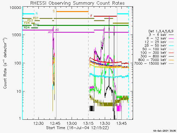Screen dimensions: 177x133
Task: Click the magenta 'A1' attenuator label
Action: (50, 32)
